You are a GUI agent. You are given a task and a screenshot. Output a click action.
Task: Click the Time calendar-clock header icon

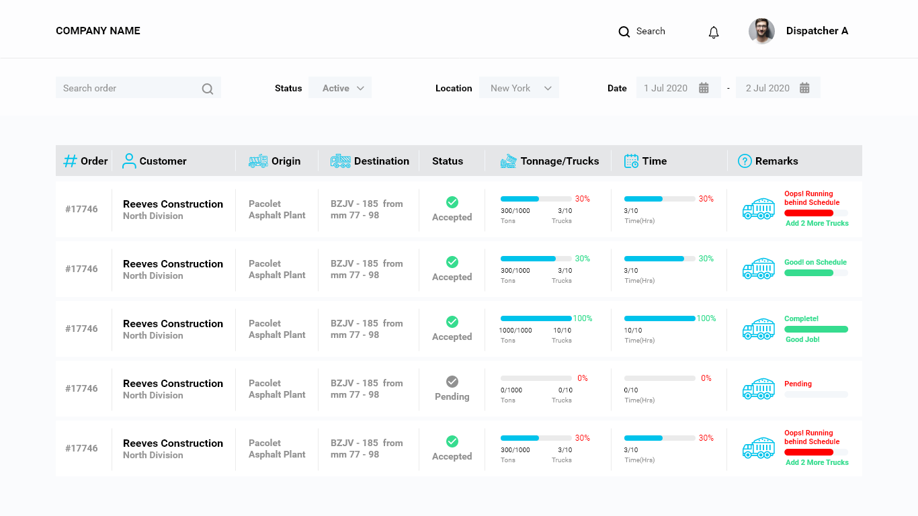coord(631,161)
